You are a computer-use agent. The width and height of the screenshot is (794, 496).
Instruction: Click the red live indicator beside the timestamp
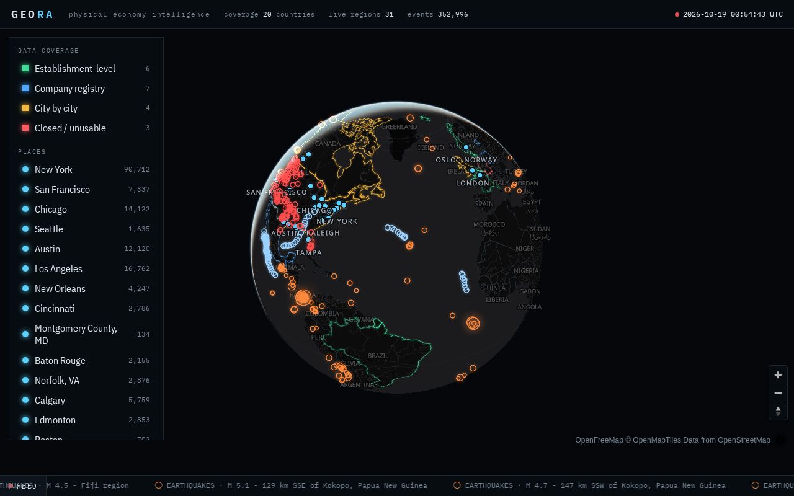(677, 14)
